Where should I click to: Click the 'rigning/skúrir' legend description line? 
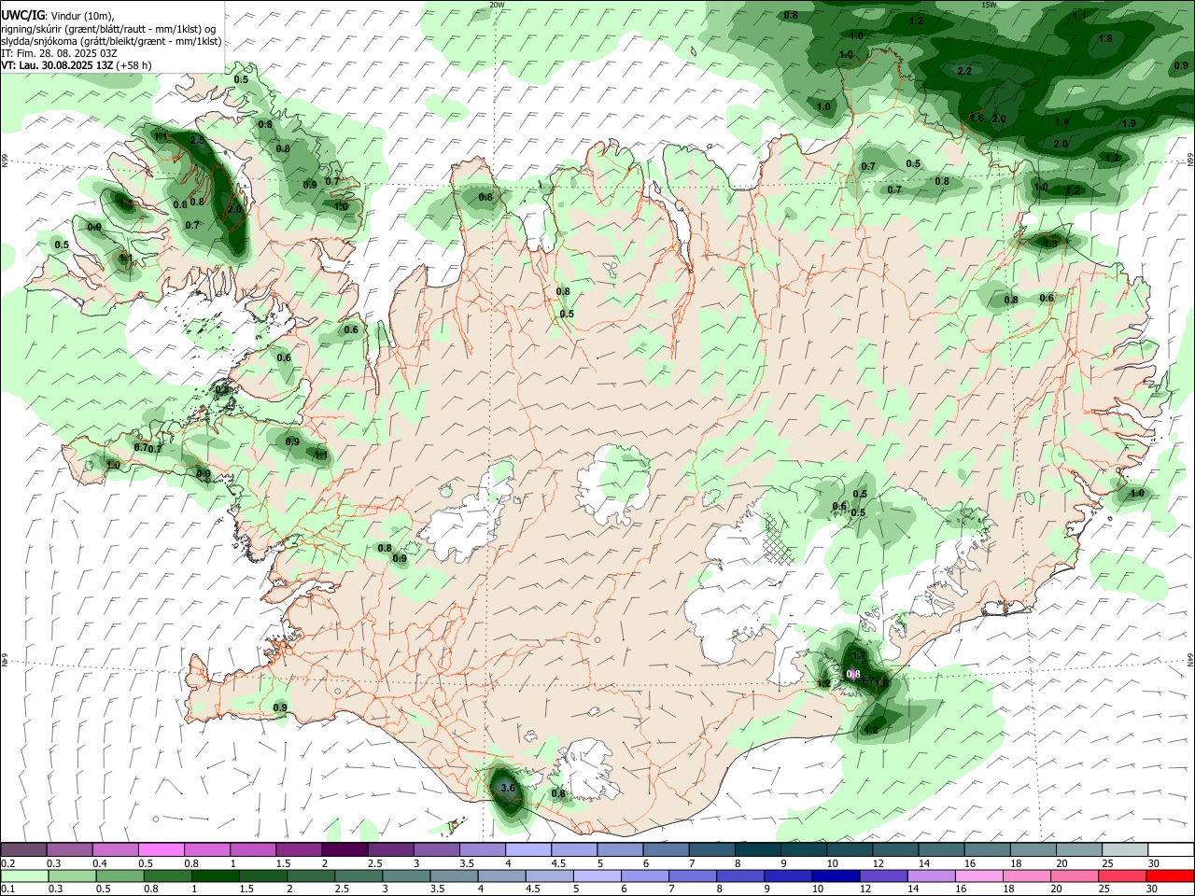(108, 29)
